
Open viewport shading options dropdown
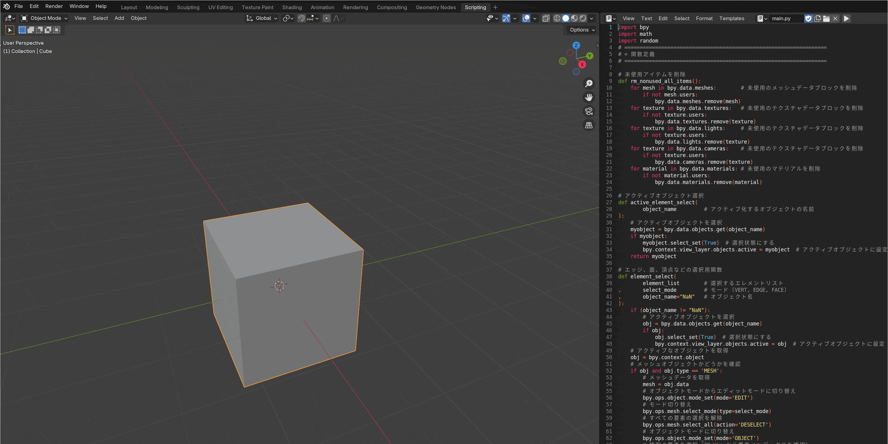pos(592,18)
